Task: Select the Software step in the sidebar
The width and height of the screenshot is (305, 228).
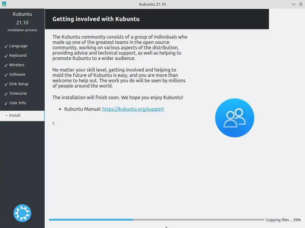Action: (17, 75)
